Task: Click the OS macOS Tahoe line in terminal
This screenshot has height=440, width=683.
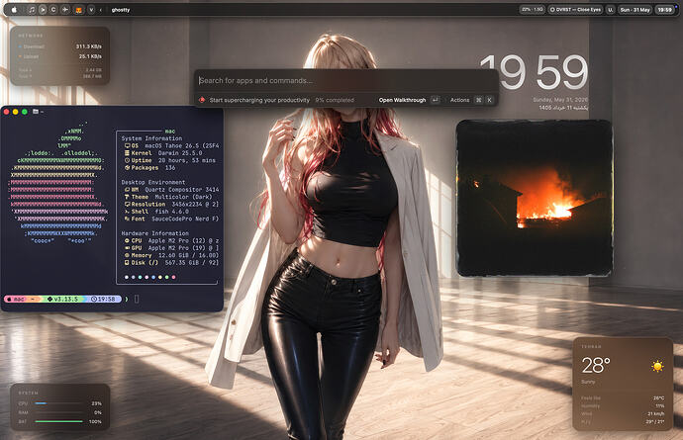Action: (171, 145)
